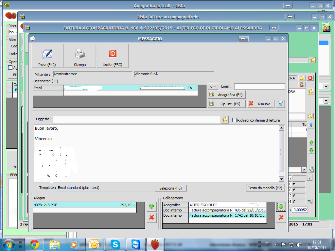
Task: Open the person search icon in invoice window
Action: [302, 85]
